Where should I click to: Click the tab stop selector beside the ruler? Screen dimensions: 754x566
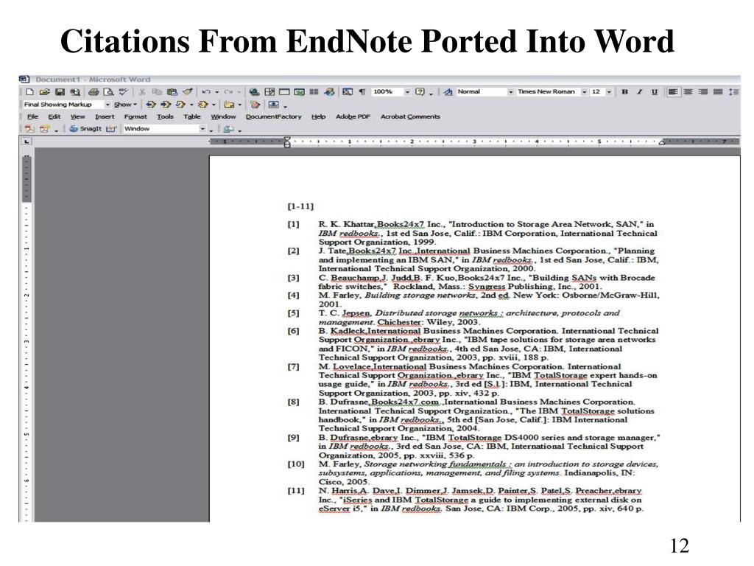27,141
